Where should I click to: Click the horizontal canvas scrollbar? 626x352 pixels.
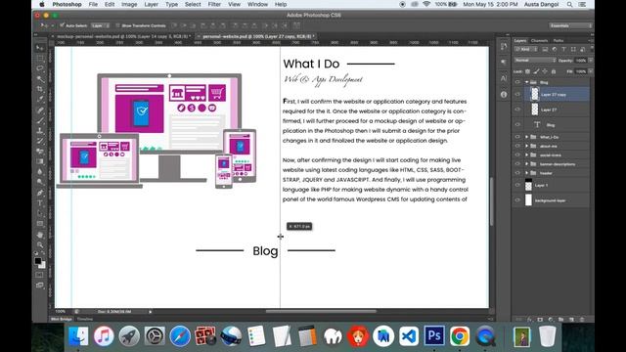tap(321, 311)
